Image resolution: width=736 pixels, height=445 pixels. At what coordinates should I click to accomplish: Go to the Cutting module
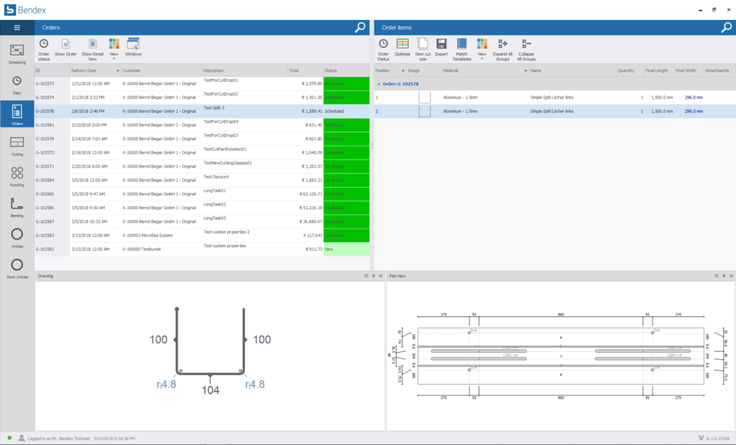pyautogui.click(x=17, y=144)
